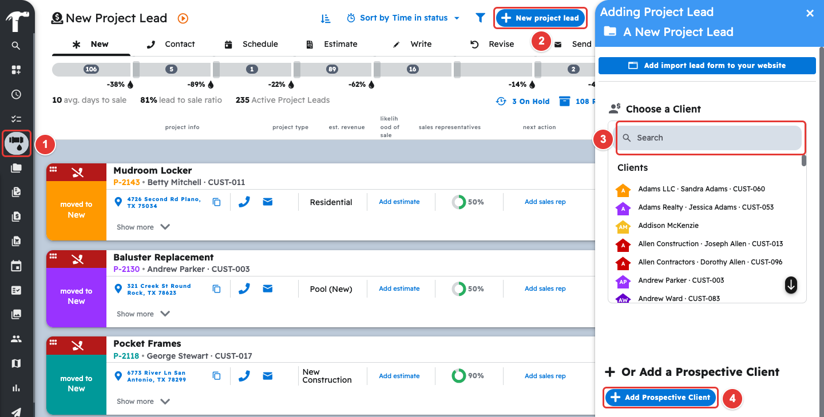Email Andrew Parker via envelope icon
Viewport: 824px width, 417px height.
pyautogui.click(x=267, y=288)
